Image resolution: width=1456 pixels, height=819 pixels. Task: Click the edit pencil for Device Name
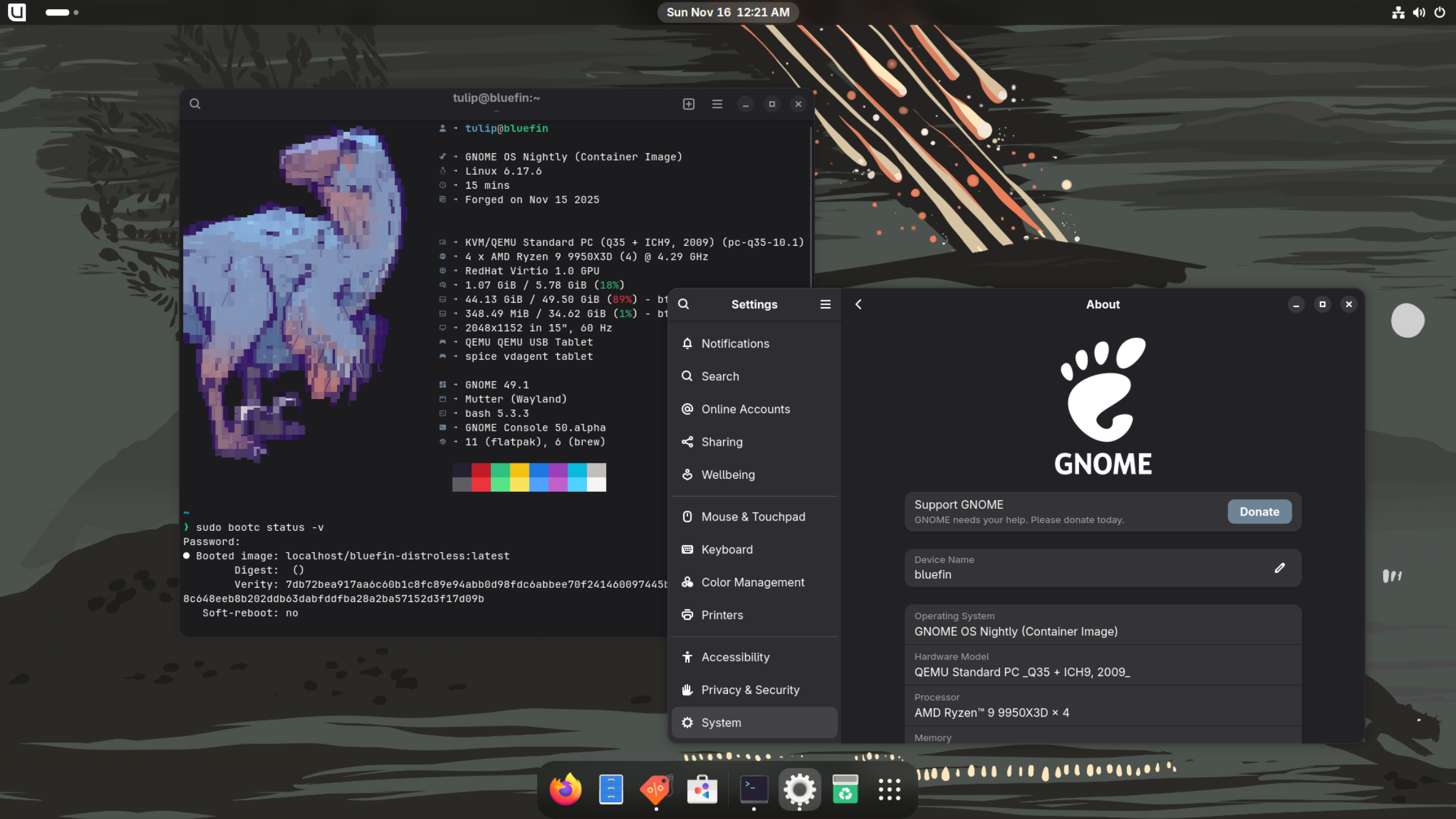[1280, 568]
